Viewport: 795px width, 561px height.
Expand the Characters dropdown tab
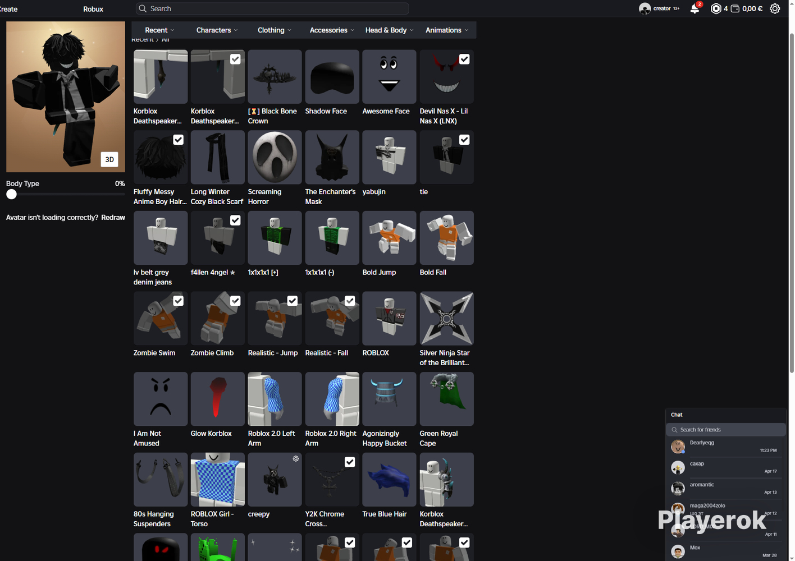217,30
